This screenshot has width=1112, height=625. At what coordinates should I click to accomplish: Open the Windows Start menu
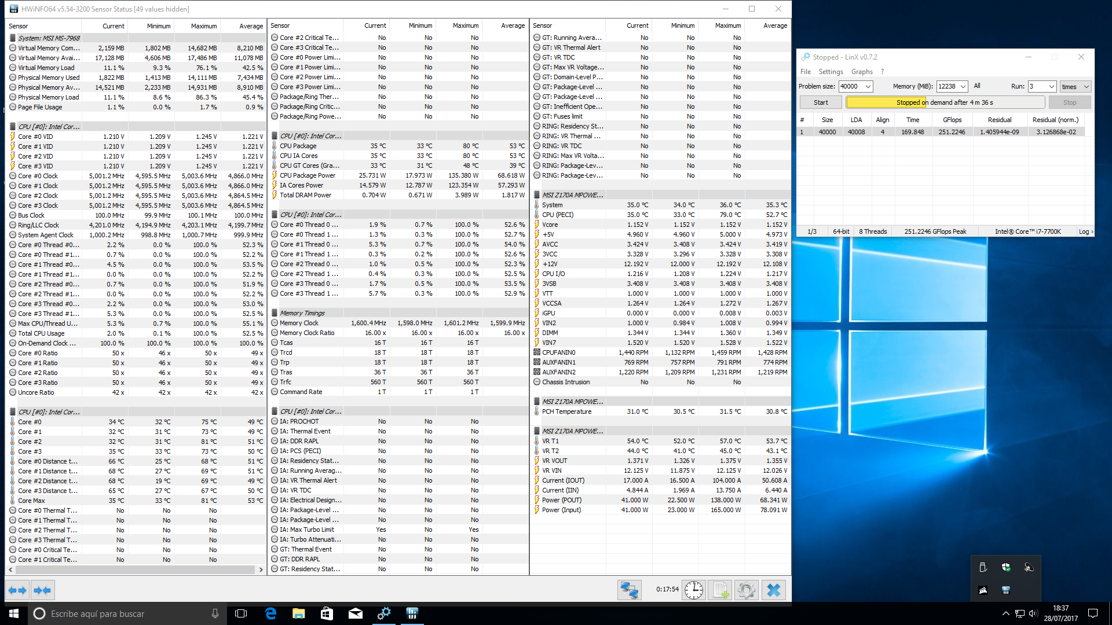[14, 613]
